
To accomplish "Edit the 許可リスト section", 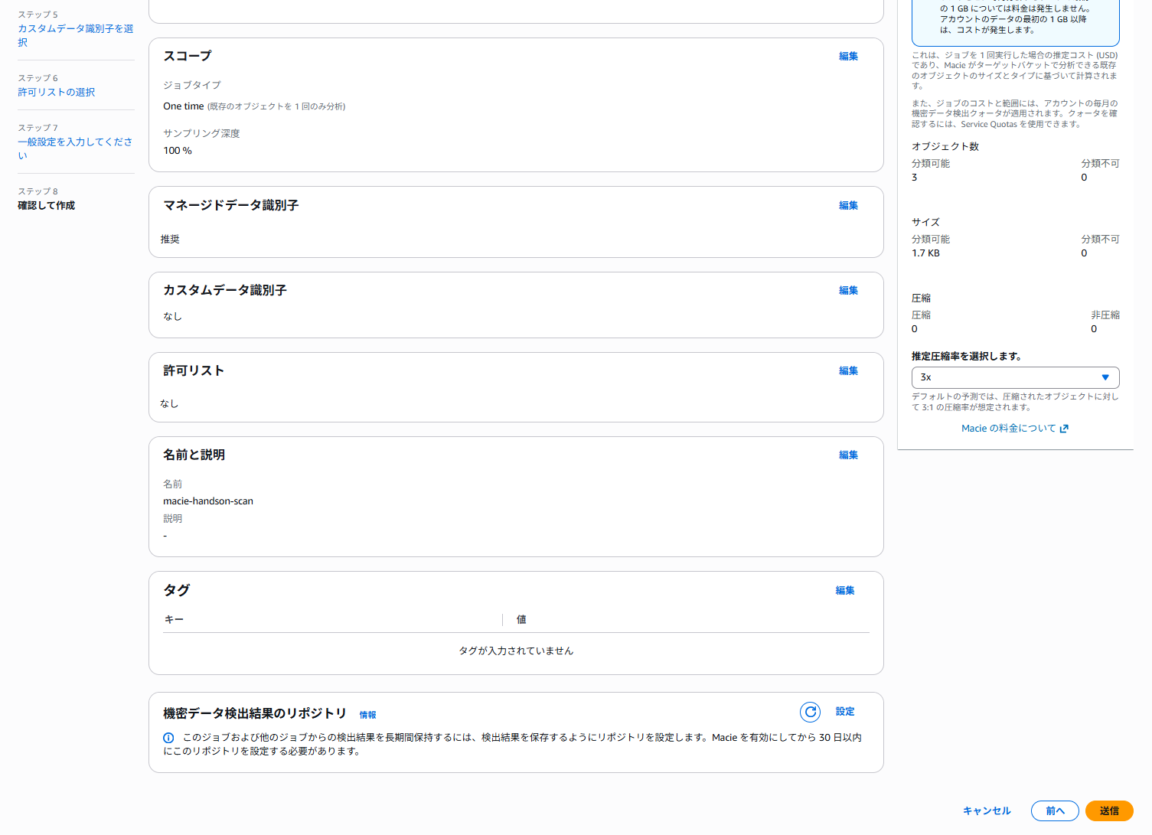I will tap(848, 370).
